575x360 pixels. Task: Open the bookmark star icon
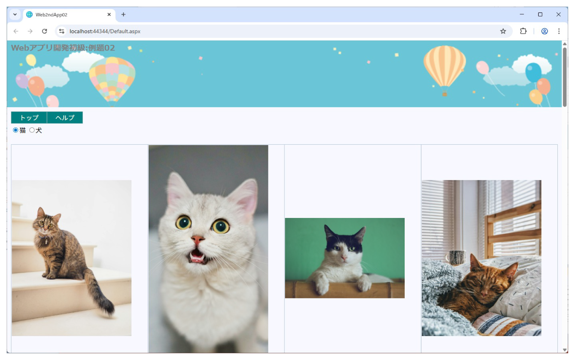[503, 31]
